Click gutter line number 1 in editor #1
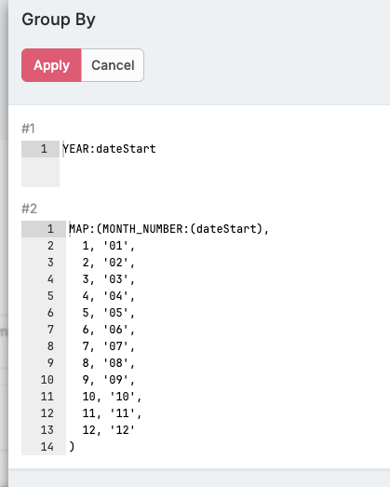Image resolution: width=390 pixels, height=487 pixels. tap(44, 149)
